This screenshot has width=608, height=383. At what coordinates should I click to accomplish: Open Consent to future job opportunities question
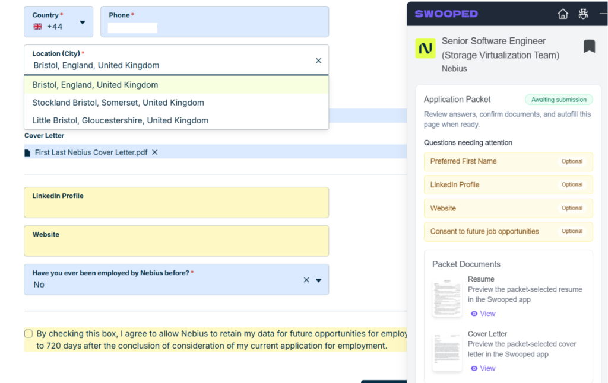pyautogui.click(x=508, y=232)
